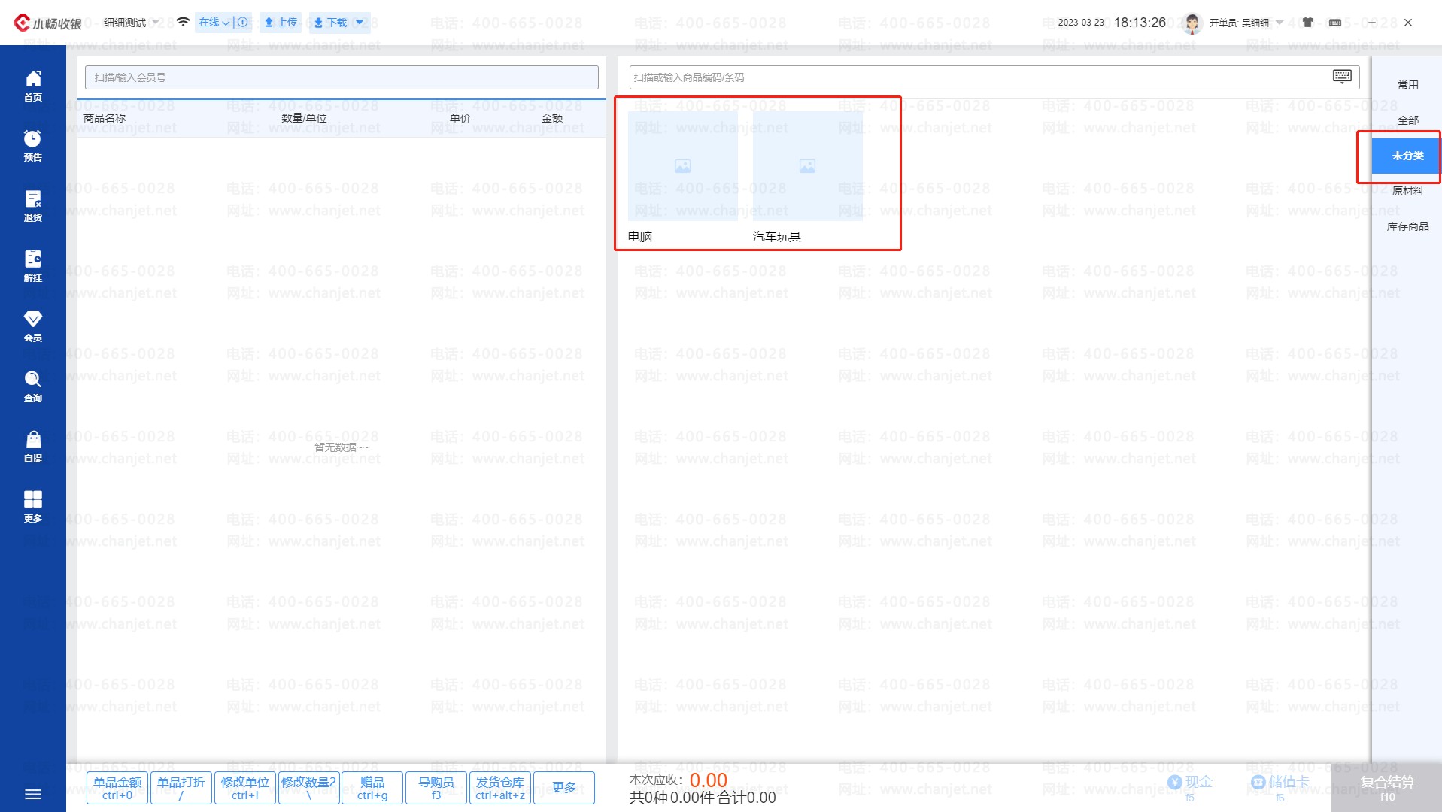Switch to the 常用 category tab
Screen dimensions: 1442x812
pyautogui.click(x=1407, y=85)
